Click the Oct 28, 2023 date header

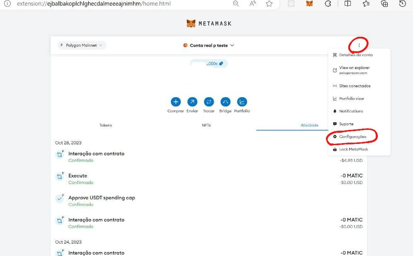tap(68, 143)
